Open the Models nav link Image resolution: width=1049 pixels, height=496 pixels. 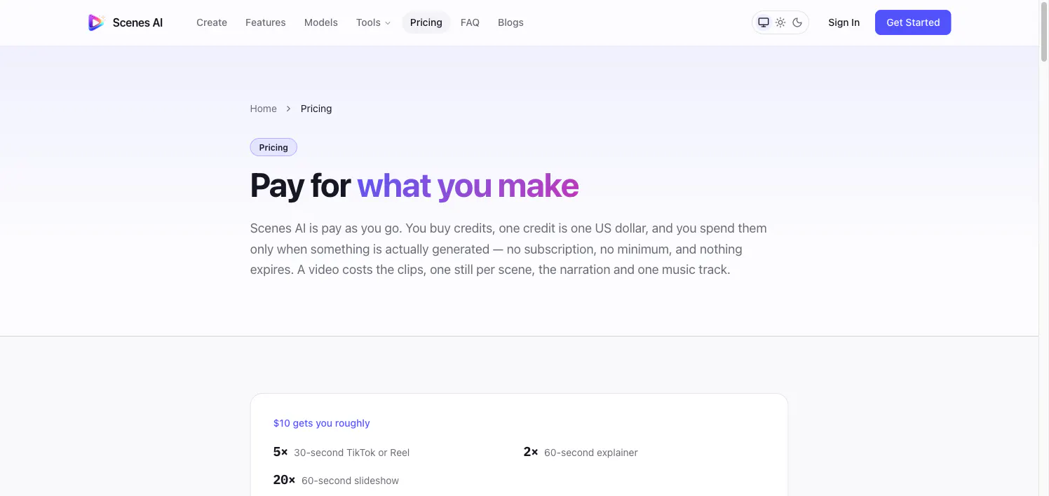(x=321, y=22)
